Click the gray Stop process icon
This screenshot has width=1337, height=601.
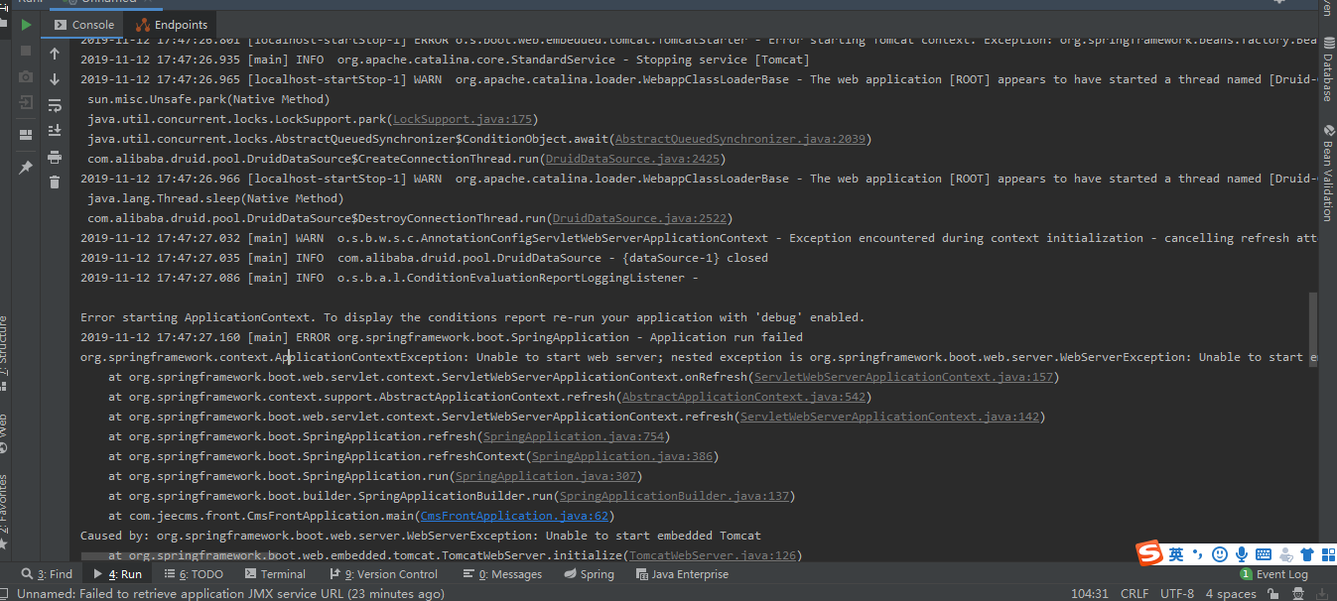point(26,50)
